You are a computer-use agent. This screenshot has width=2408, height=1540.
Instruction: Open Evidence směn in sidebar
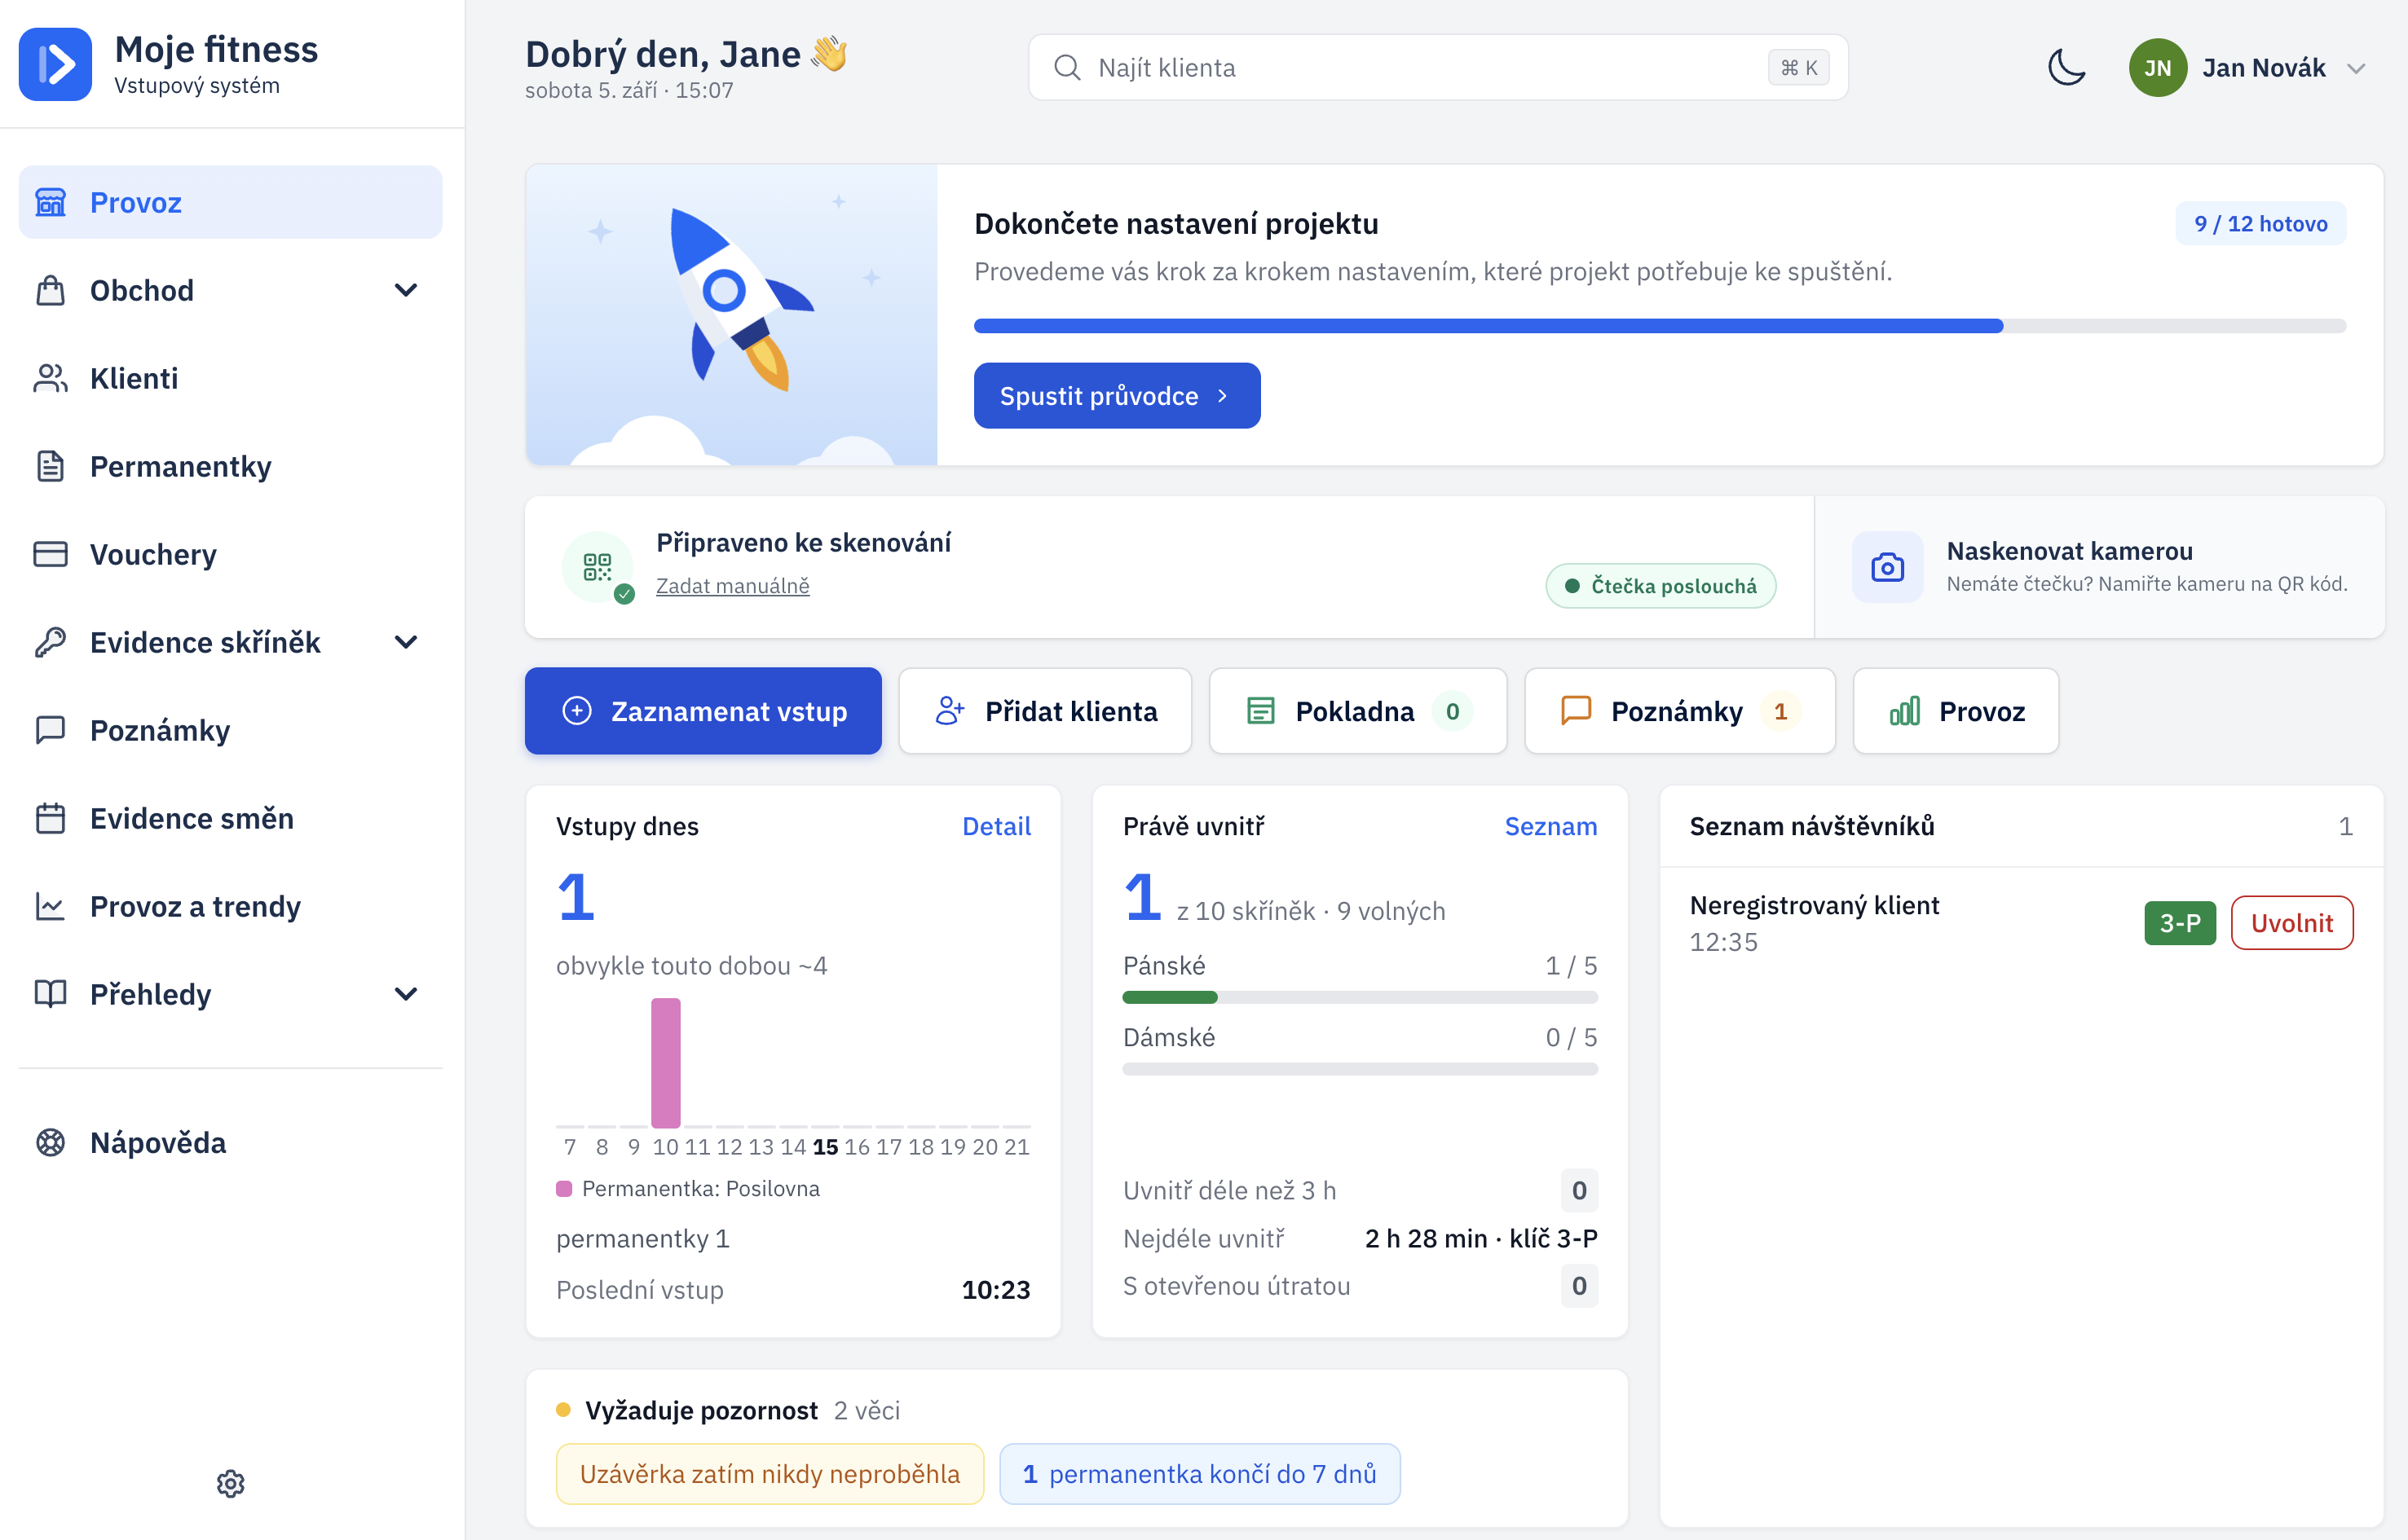coord(230,818)
